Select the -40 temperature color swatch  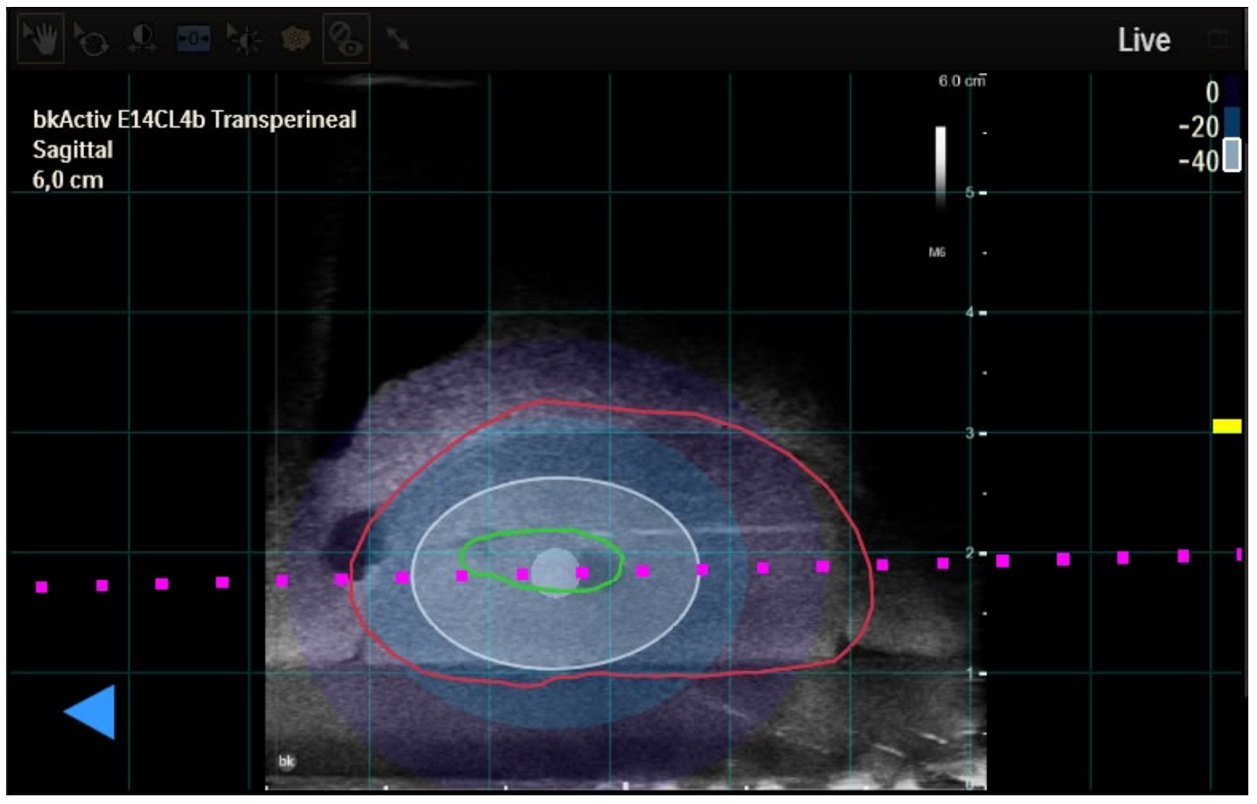1232,155
